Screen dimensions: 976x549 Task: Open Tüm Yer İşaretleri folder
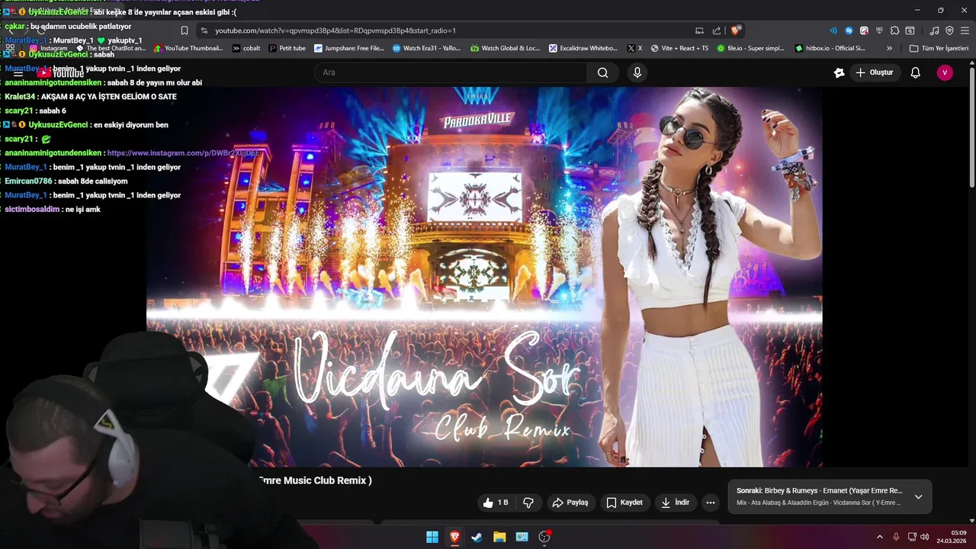(x=939, y=48)
